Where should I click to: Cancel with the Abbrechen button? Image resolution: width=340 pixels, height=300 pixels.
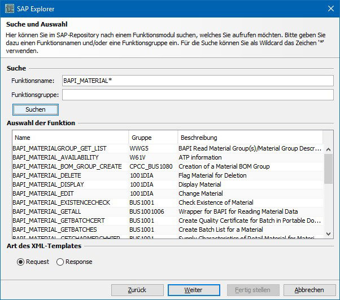pyautogui.click(x=310, y=290)
